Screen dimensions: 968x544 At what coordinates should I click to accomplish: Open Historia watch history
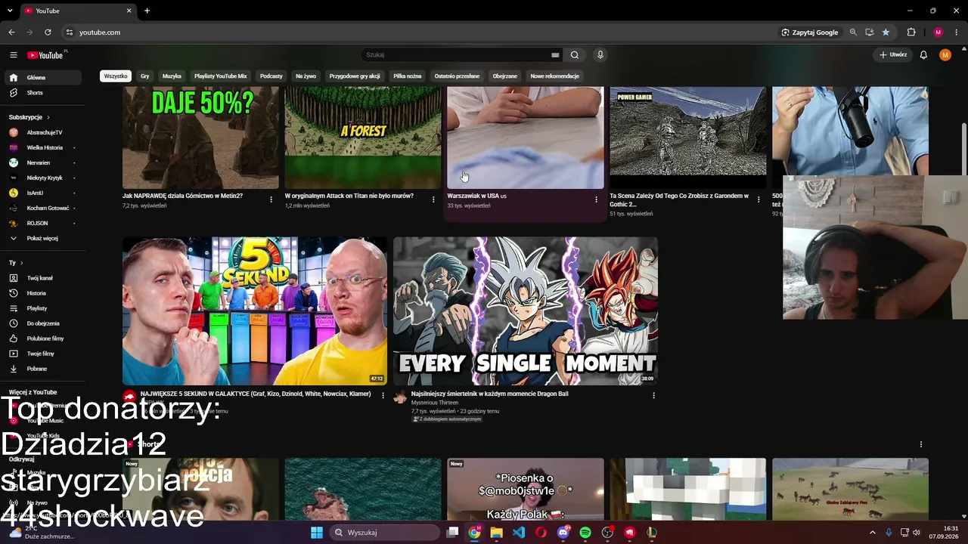(x=42, y=293)
